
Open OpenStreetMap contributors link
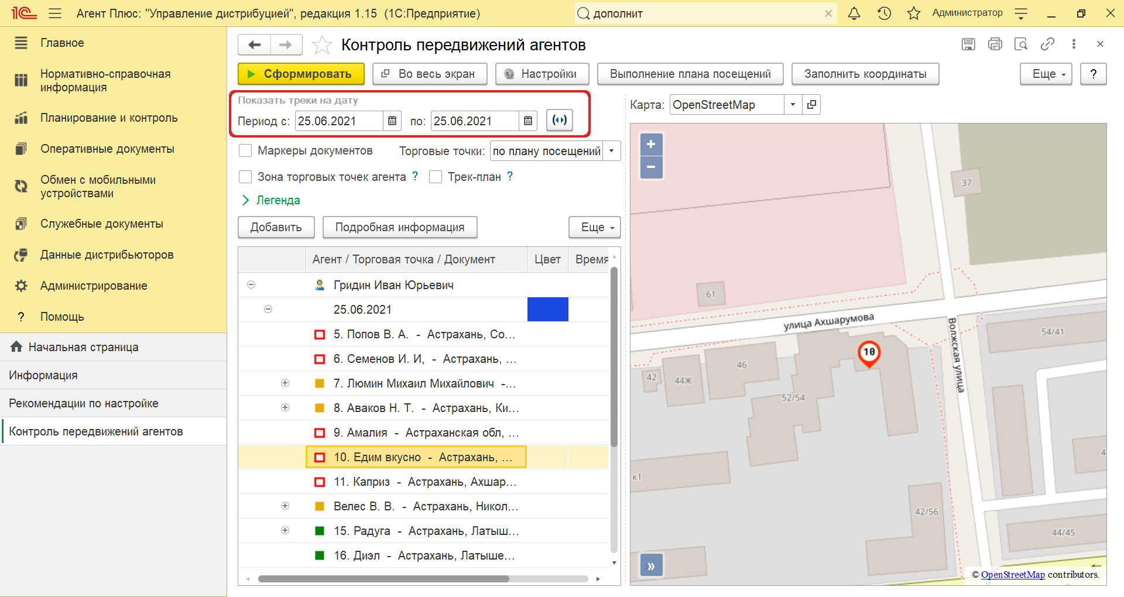[x=1012, y=575]
